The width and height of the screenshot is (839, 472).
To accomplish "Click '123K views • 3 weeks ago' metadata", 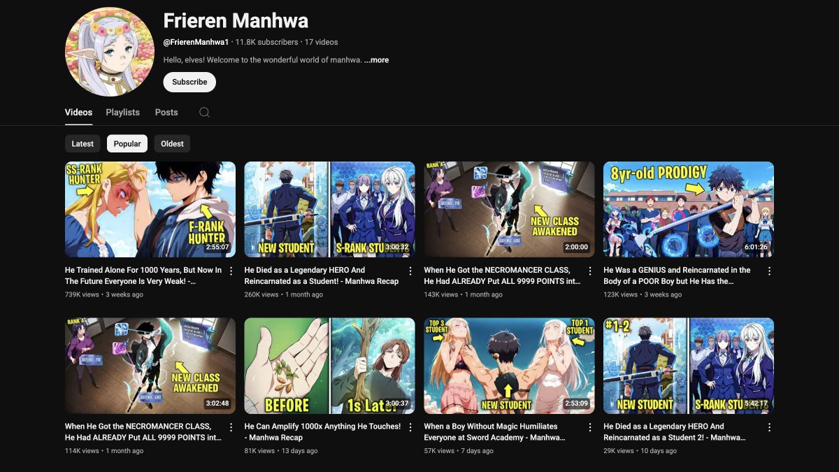I will point(643,294).
